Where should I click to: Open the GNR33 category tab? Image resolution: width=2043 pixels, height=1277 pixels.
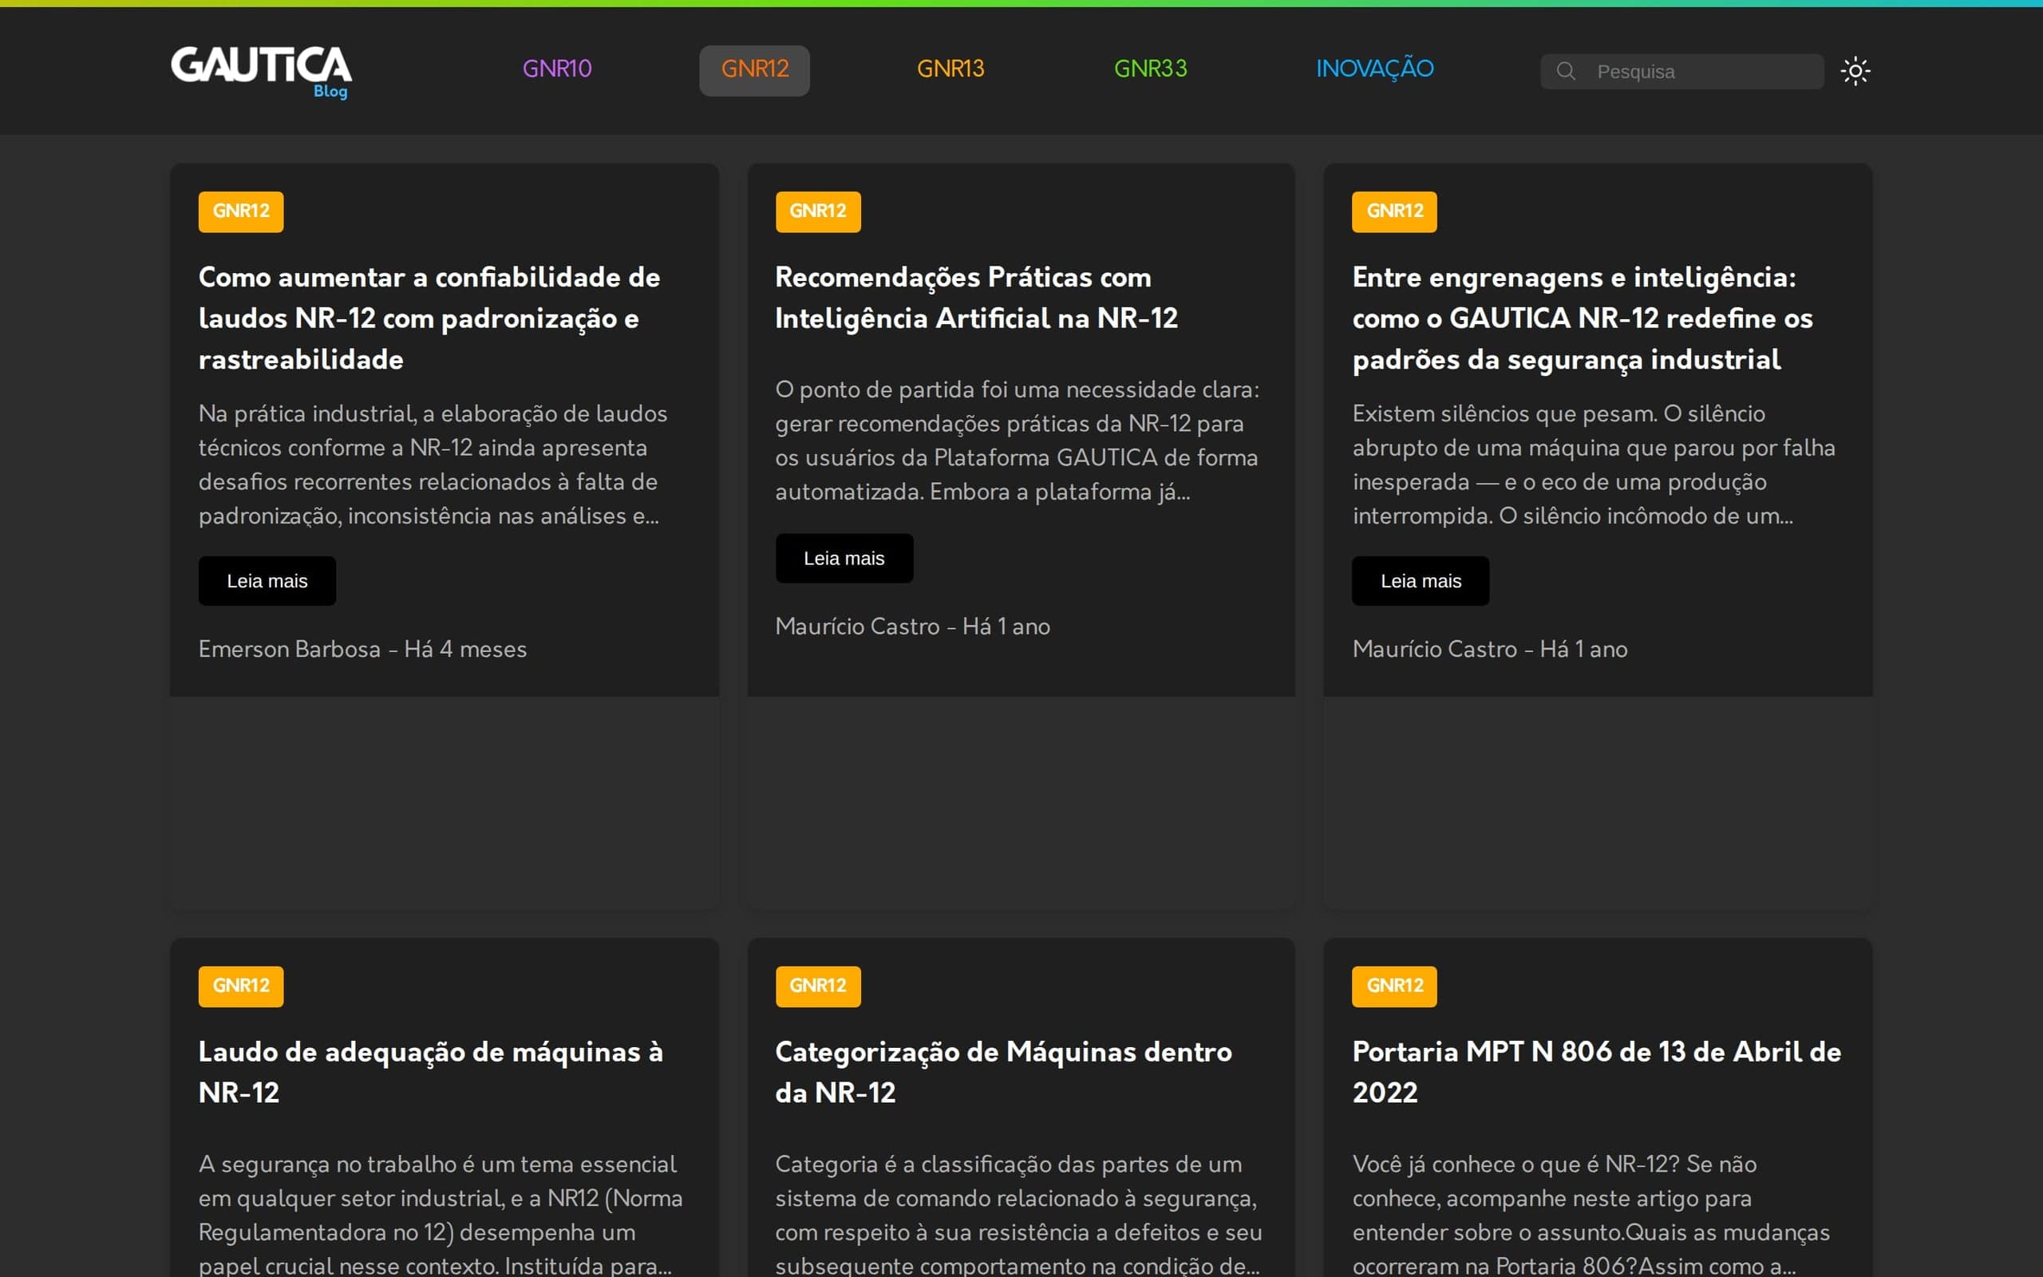click(x=1150, y=69)
